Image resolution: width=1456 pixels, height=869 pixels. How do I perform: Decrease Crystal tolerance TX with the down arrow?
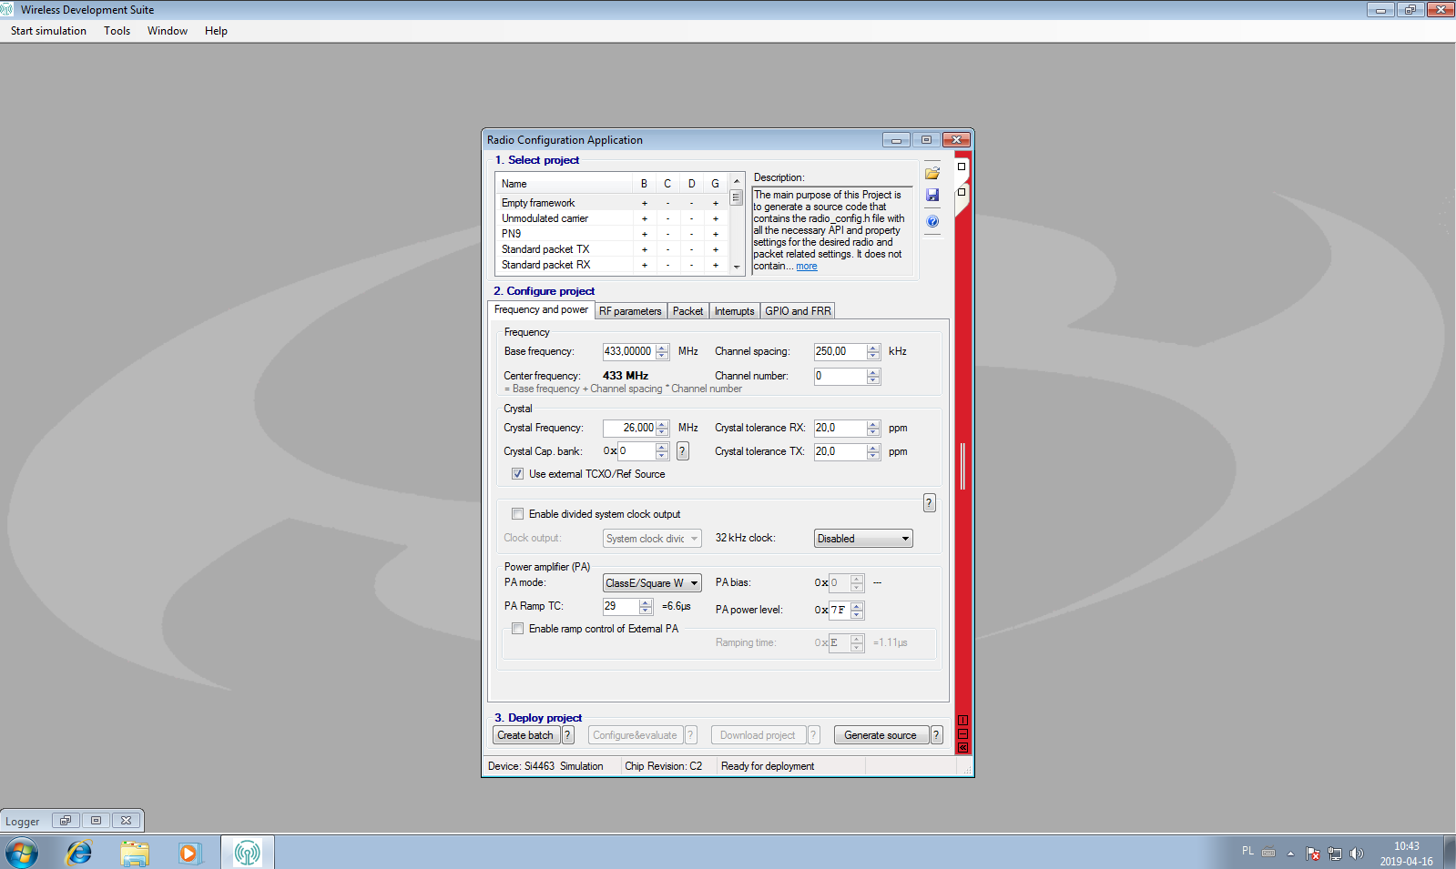point(873,455)
